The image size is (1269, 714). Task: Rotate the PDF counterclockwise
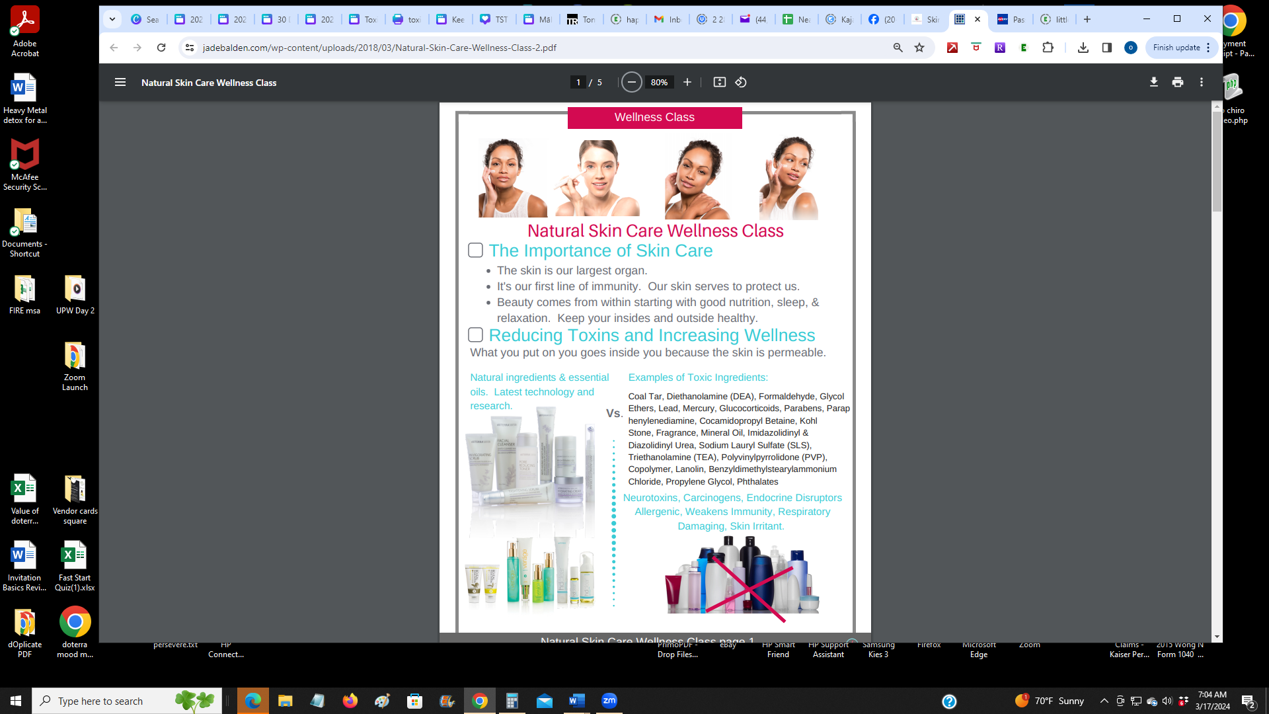click(x=741, y=82)
